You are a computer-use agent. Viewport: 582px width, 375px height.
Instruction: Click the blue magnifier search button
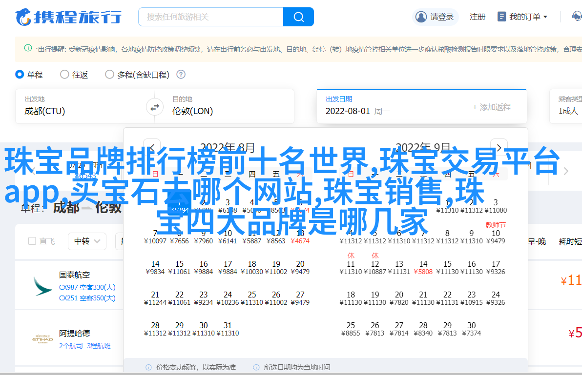[x=298, y=17]
